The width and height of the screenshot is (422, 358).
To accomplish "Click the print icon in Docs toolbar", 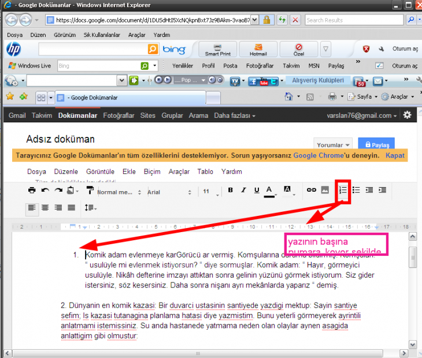I will tap(32, 190).
